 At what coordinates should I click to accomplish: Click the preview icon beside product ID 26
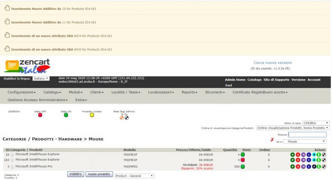[x=12, y=154]
